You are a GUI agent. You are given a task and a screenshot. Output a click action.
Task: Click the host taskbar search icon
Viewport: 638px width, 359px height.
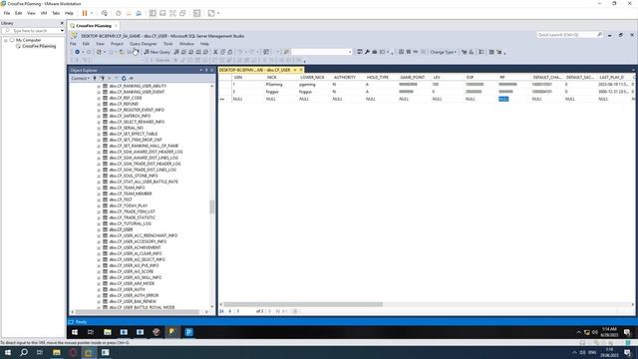24,352
